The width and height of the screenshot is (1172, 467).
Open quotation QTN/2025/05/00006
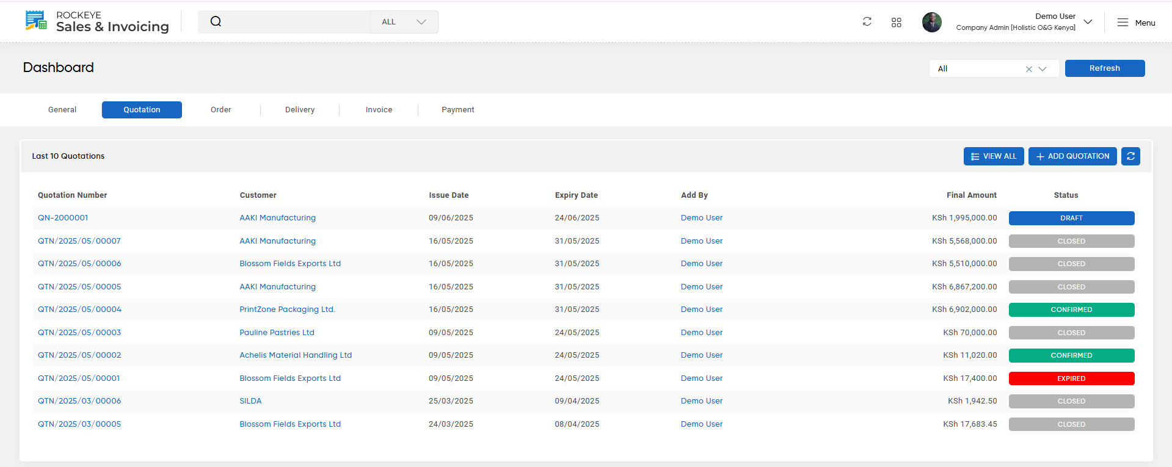[79, 264]
